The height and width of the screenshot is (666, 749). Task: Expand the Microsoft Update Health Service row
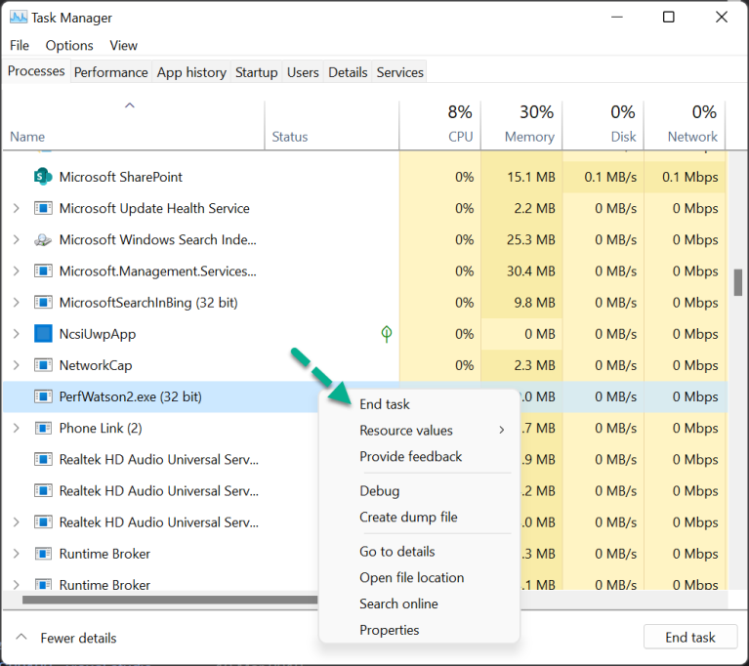coord(16,208)
